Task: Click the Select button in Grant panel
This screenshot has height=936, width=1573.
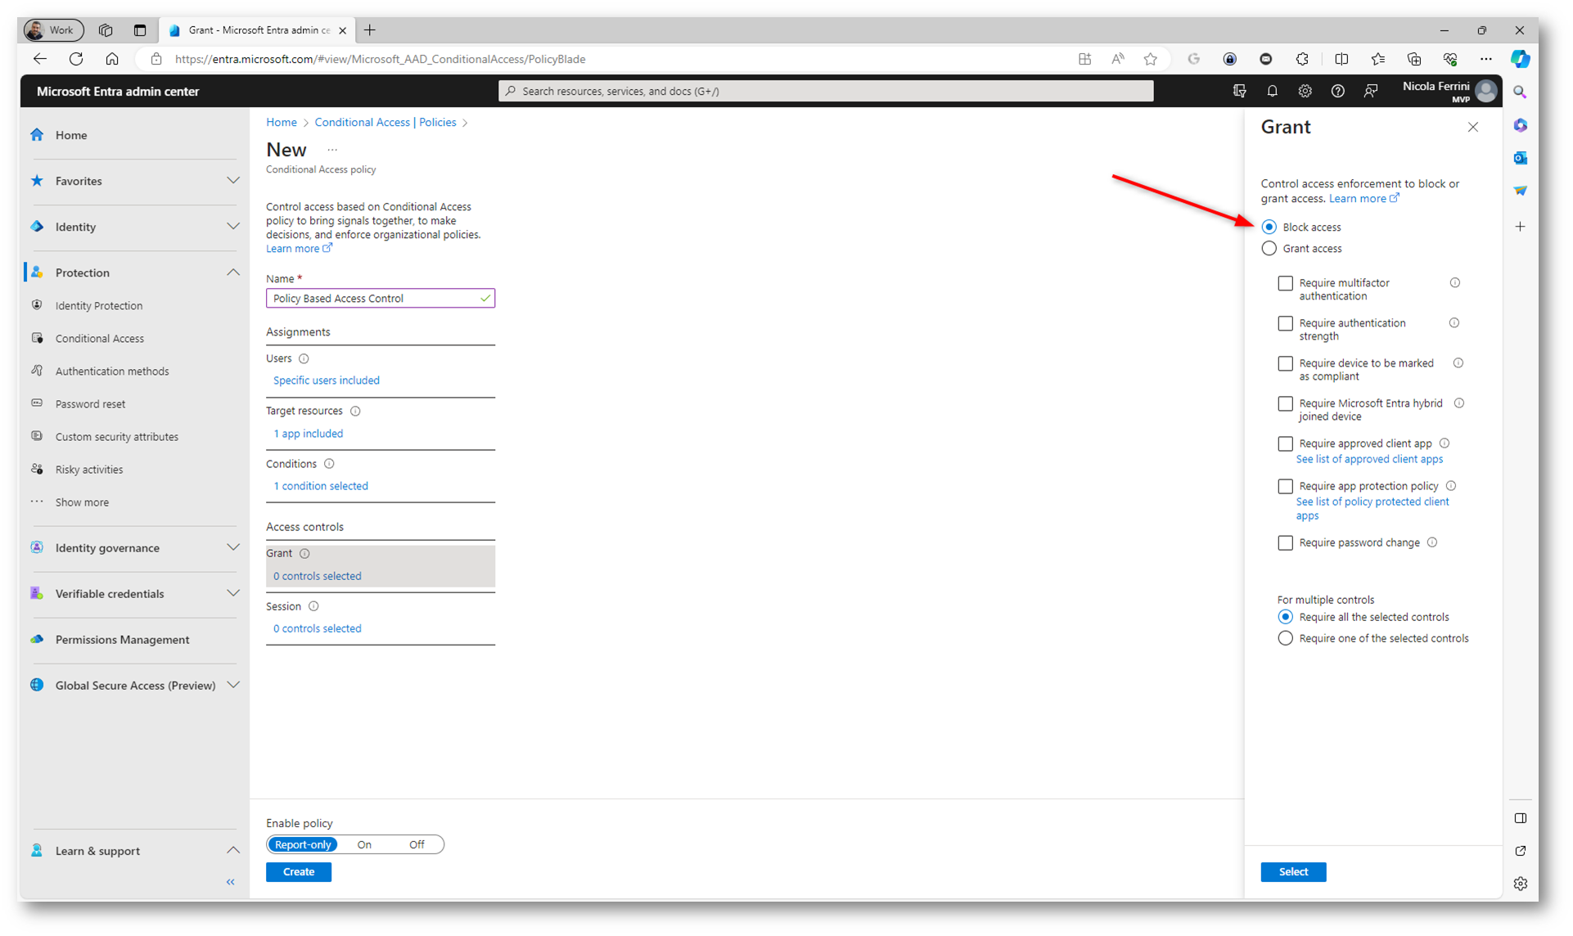Action: click(1293, 871)
